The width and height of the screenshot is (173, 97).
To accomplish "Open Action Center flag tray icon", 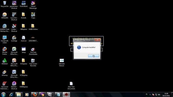I will tap(153, 95).
